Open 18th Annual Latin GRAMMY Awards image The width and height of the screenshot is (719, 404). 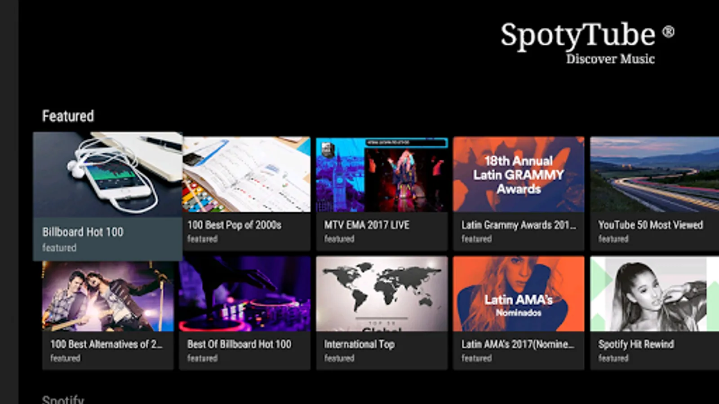click(519, 174)
